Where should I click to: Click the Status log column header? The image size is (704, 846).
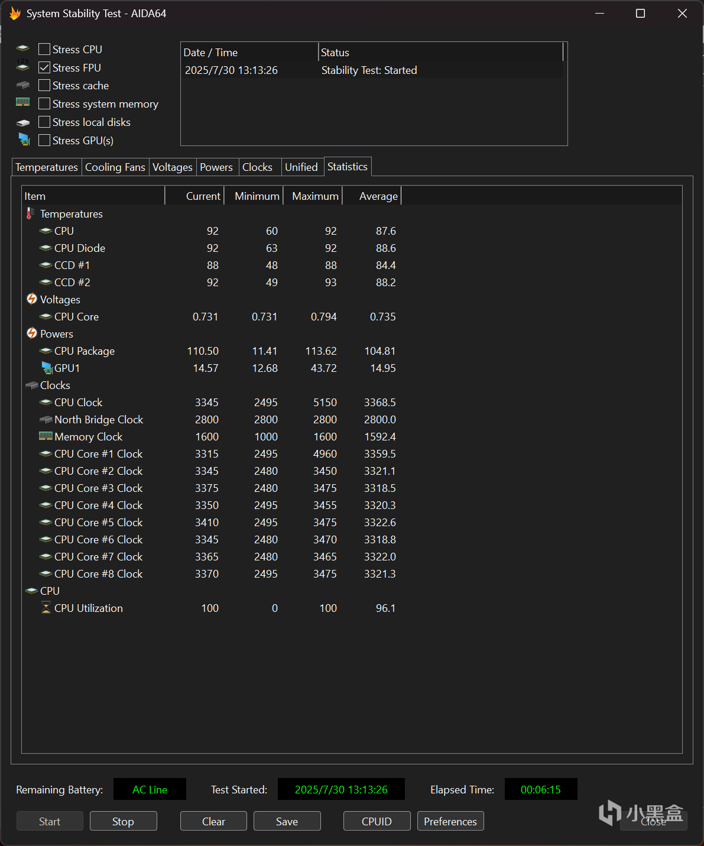(x=441, y=52)
